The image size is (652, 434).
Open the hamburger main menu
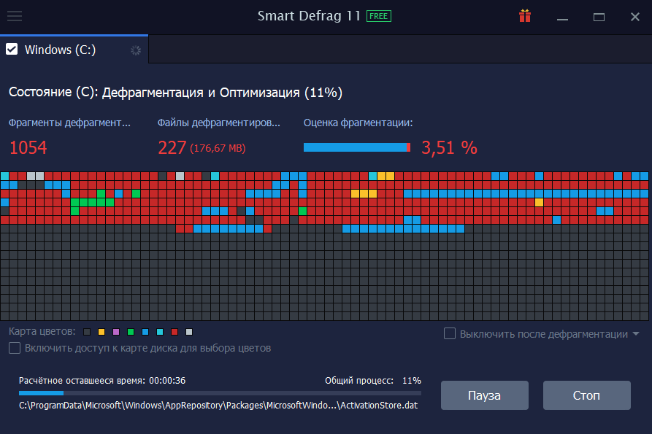click(x=15, y=16)
